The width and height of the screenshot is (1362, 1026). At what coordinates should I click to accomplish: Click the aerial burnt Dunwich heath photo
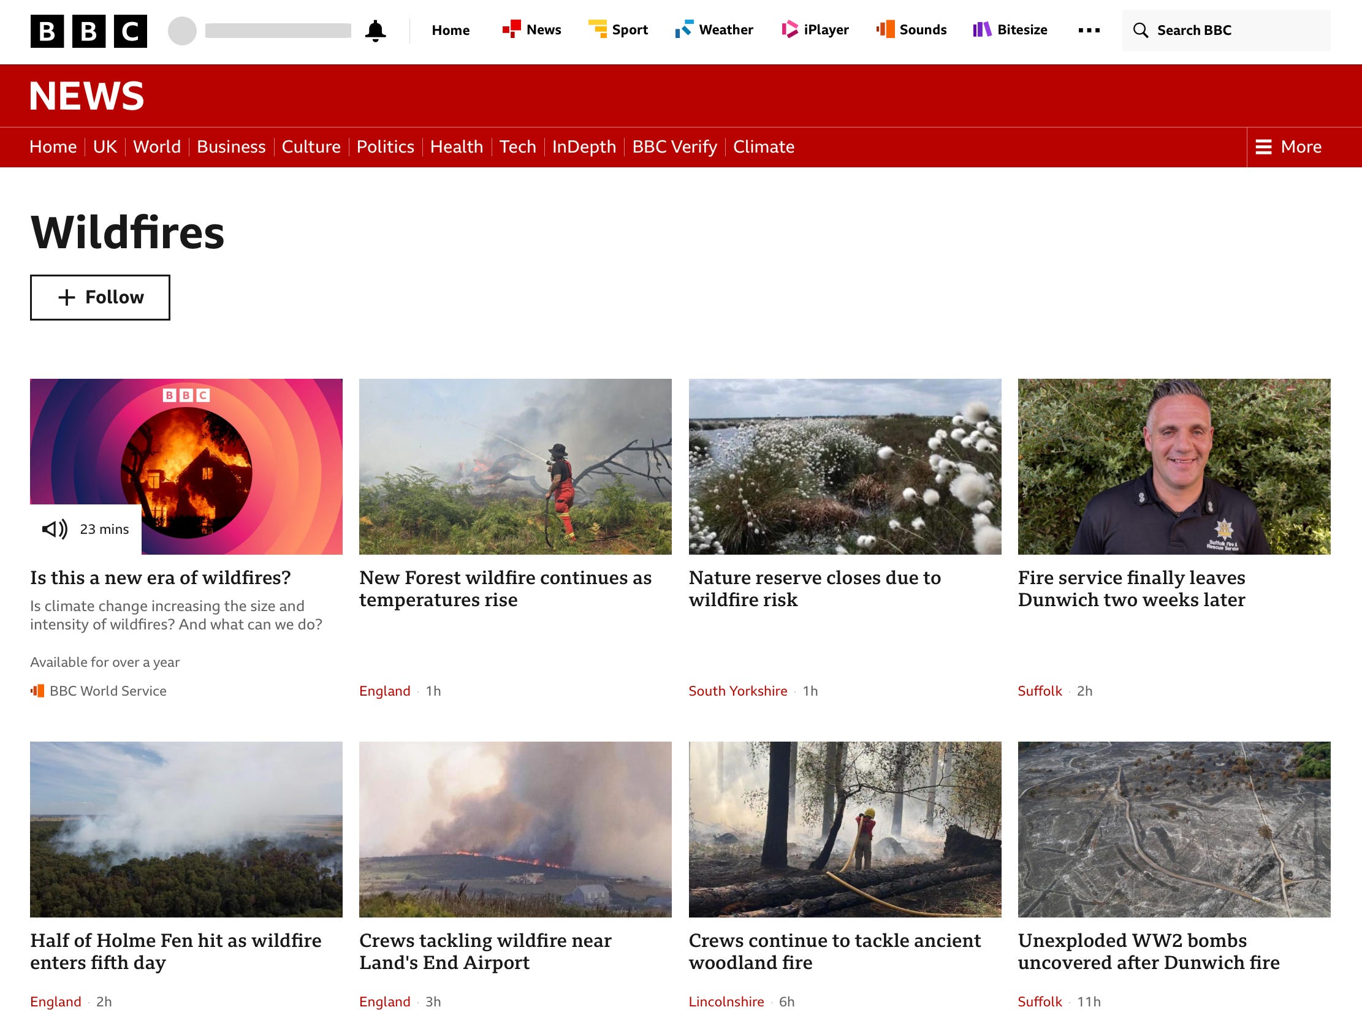coord(1174,829)
